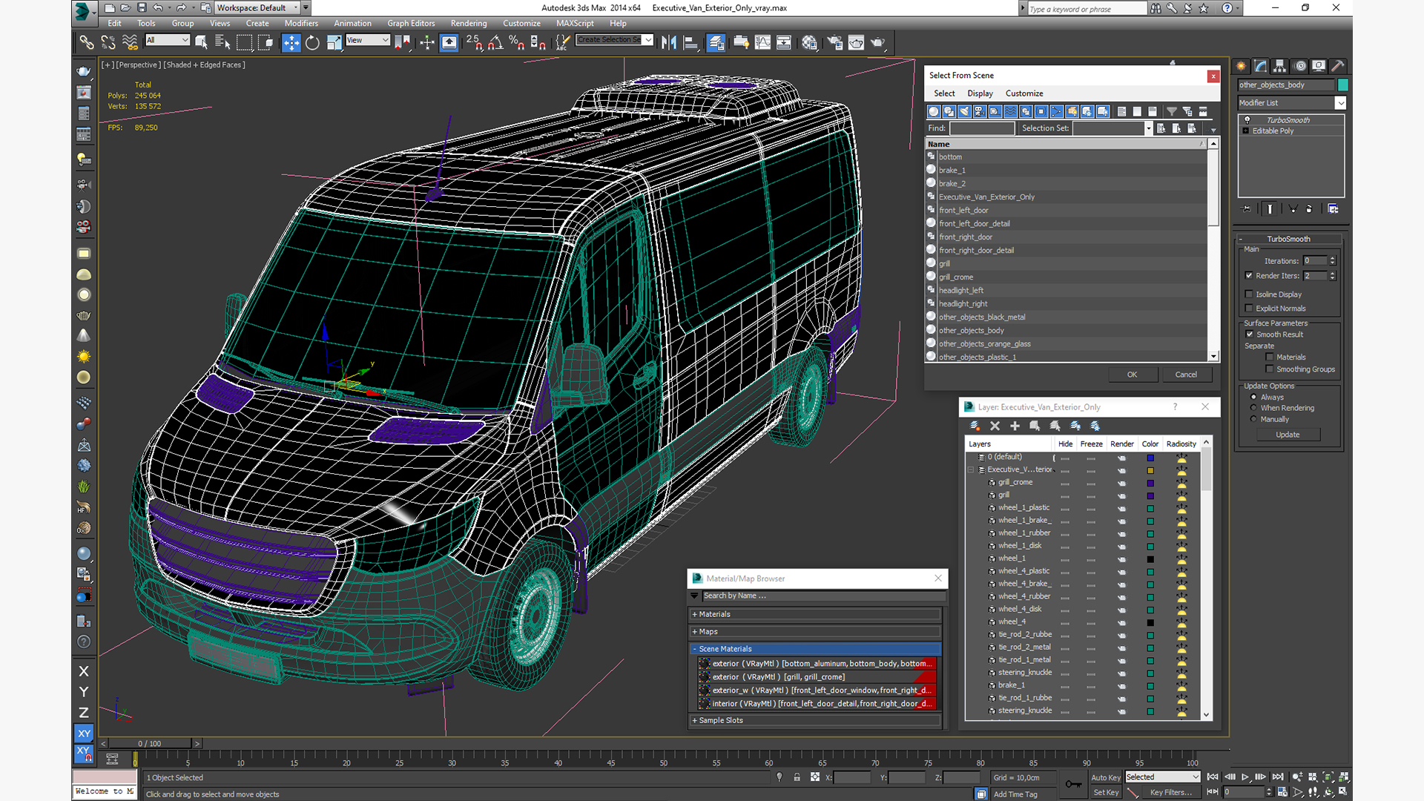The image size is (1424, 801).
Task: Click the TurboSmooth Update button
Action: (x=1288, y=435)
